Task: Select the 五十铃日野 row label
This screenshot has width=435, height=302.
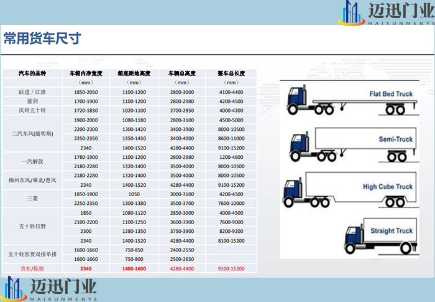Action: click(32, 227)
